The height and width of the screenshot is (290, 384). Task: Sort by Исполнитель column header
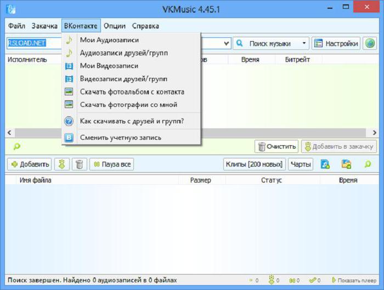(27, 59)
